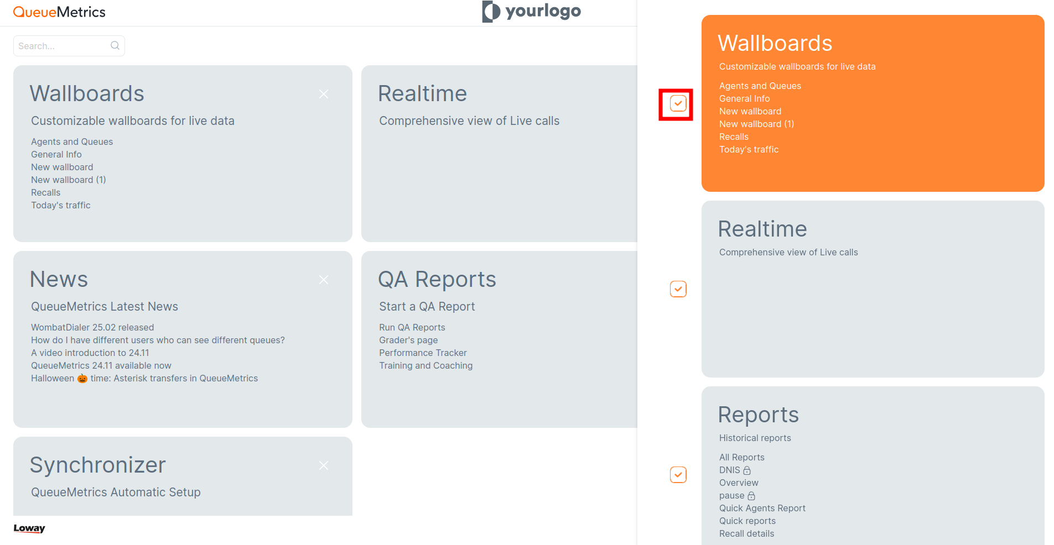Click the yourlogo header image
Screen dimensions: 1054x545
point(532,11)
